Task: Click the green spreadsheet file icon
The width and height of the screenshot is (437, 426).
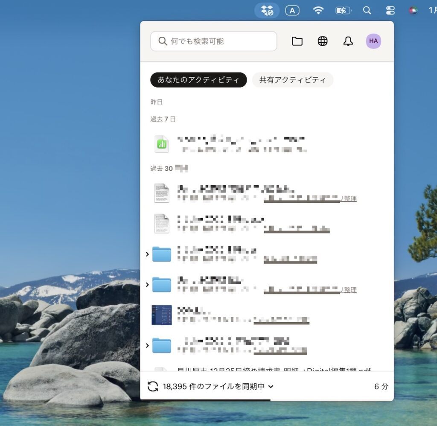Action: 162,144
